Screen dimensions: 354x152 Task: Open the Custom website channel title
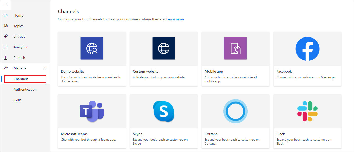145,71
